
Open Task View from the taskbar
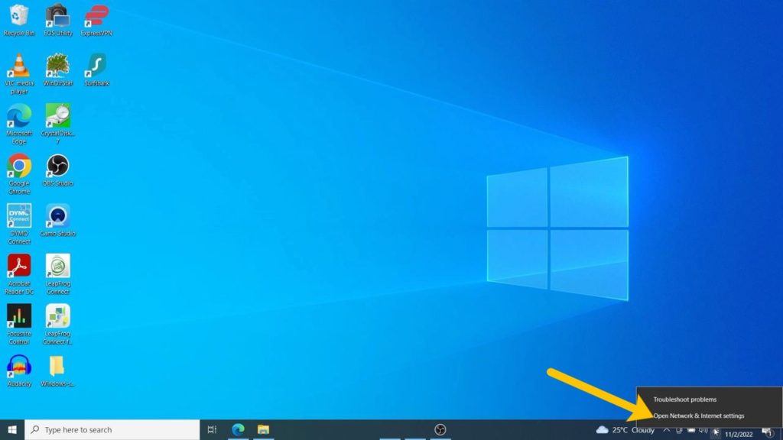tap(213, 429)
